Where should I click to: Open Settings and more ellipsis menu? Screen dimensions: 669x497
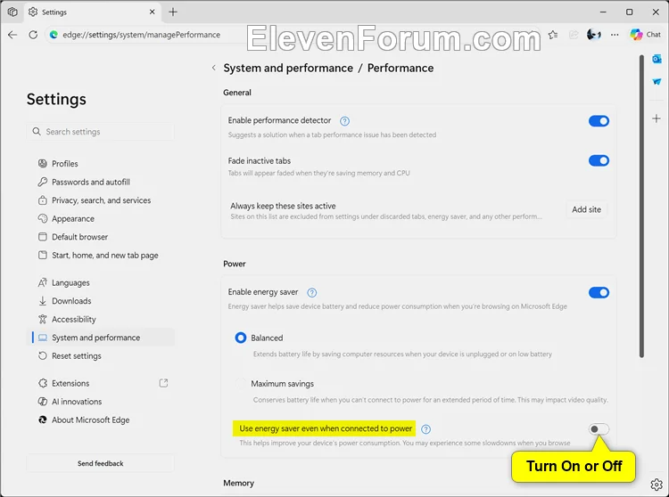pos(615,35)
